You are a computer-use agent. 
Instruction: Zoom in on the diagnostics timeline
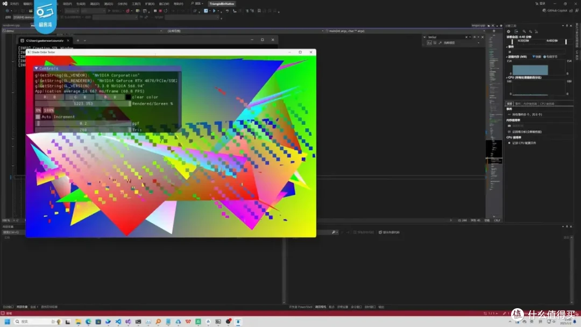point(524,32)
